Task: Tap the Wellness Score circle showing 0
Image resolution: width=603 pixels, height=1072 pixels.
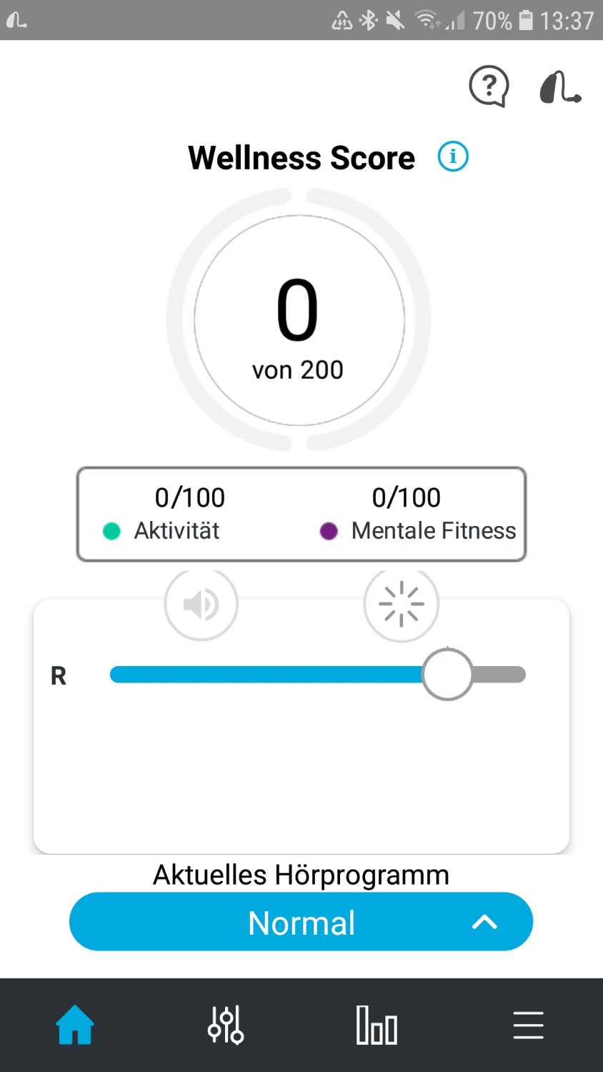Action: pyautogui.click(x=299, y=320)
